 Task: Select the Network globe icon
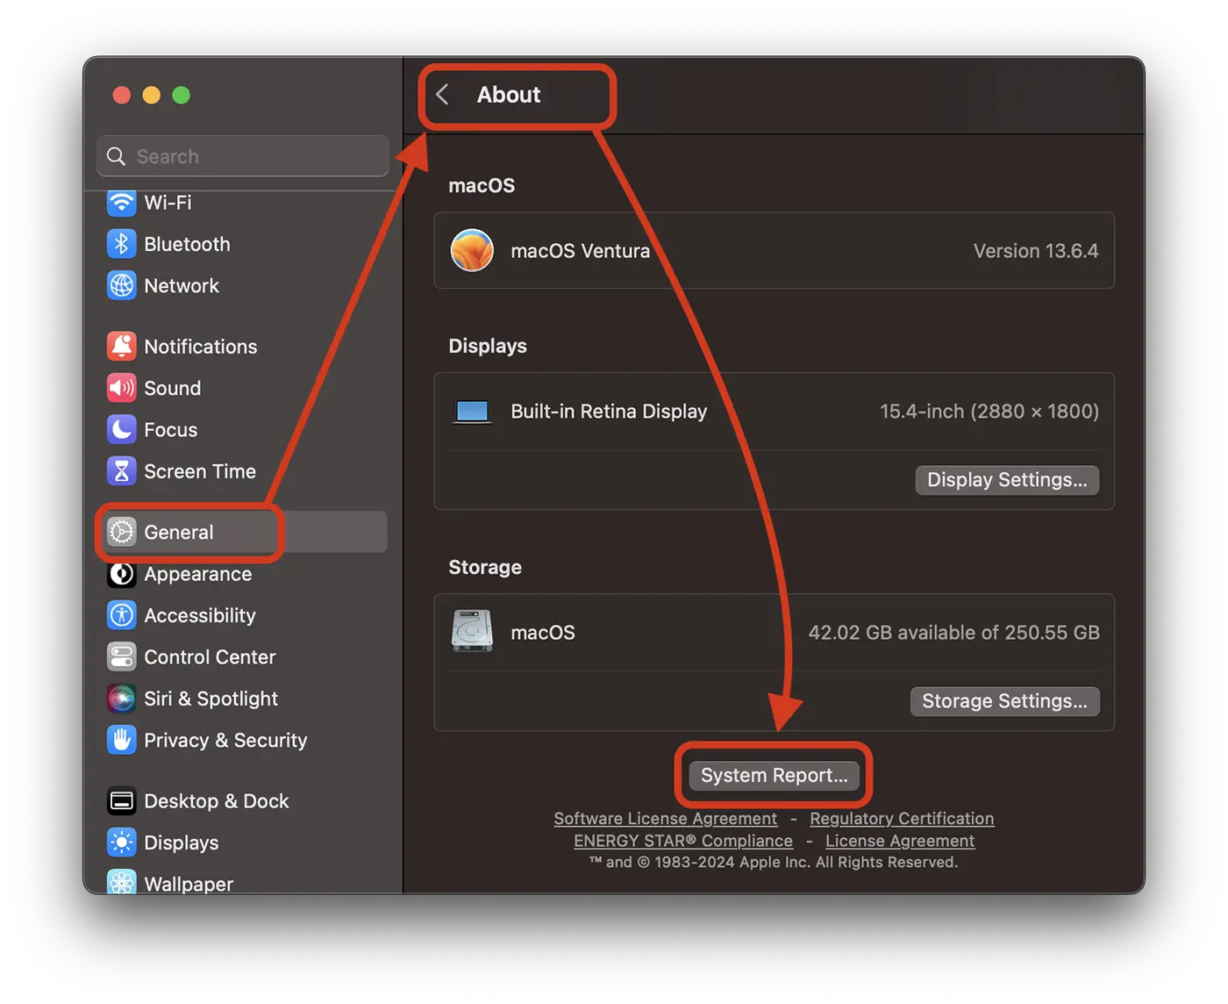click(x=121, y=285)
